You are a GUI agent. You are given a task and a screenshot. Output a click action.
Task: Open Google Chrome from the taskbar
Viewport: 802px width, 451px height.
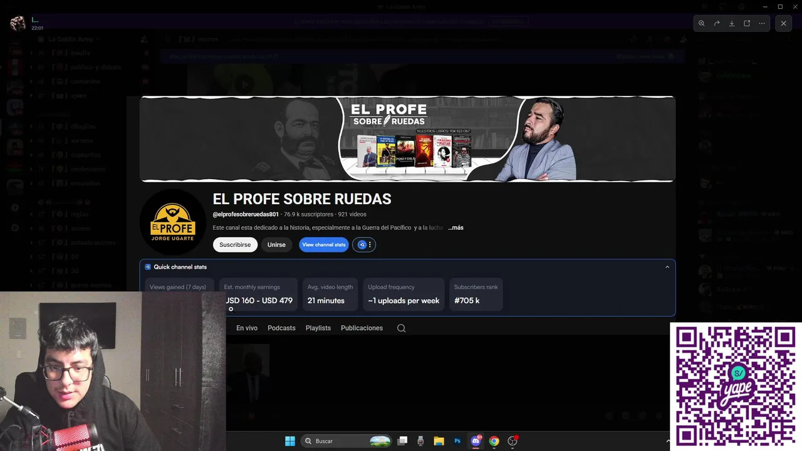(x=494, y=441)
